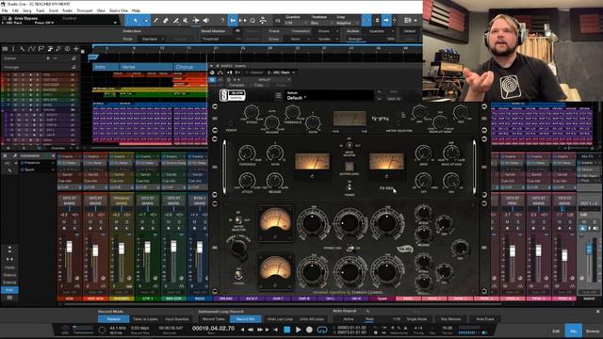
Task: Open the Group None dropdown
Action: (x=298, y=39)
